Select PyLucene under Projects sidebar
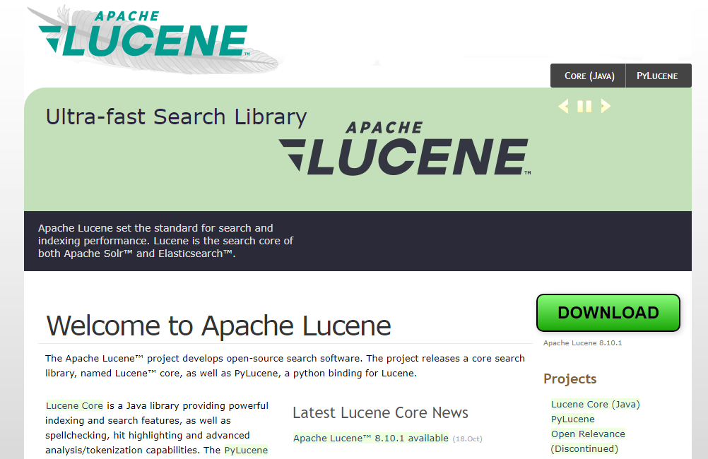This screenshot has width=708, height=459. point(572,419)
